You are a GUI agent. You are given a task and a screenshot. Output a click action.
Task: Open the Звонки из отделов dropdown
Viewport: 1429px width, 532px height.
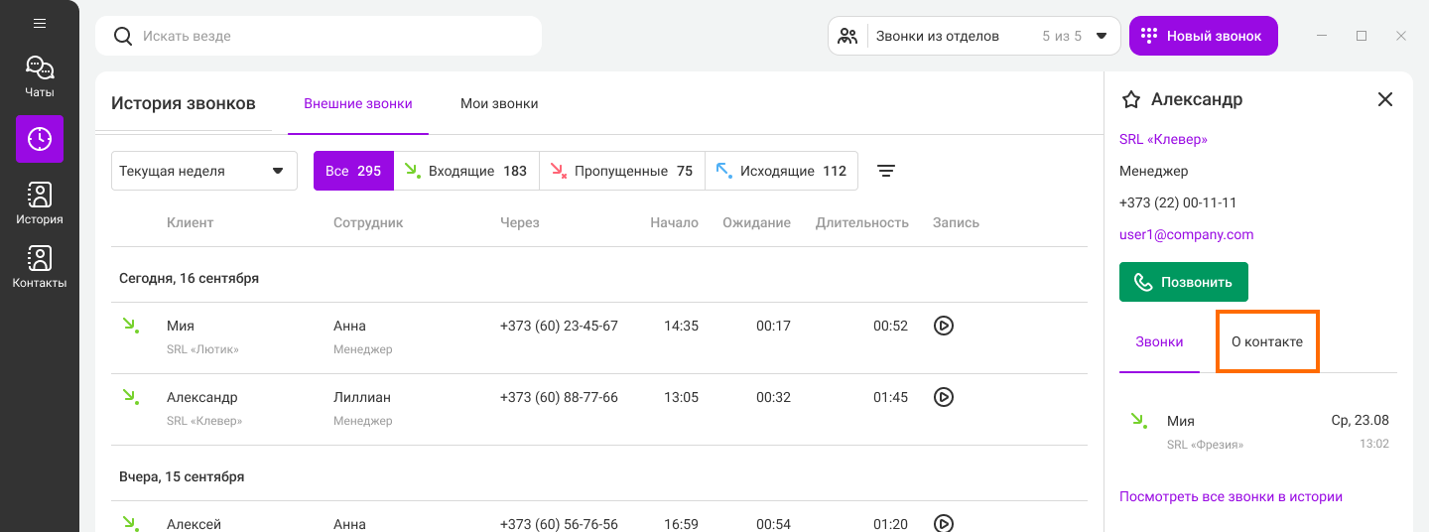click(974, 36)
